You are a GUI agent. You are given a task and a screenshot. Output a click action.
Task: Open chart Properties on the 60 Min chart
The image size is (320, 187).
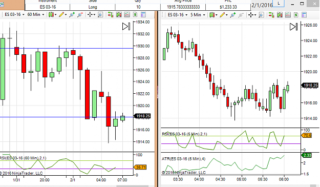(143, 15)
